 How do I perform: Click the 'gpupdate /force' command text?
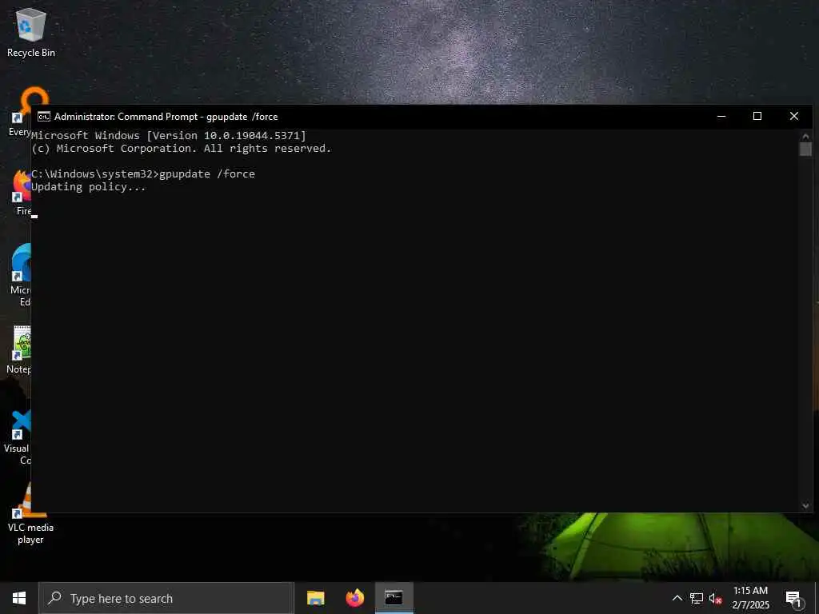tap(207, 173)
